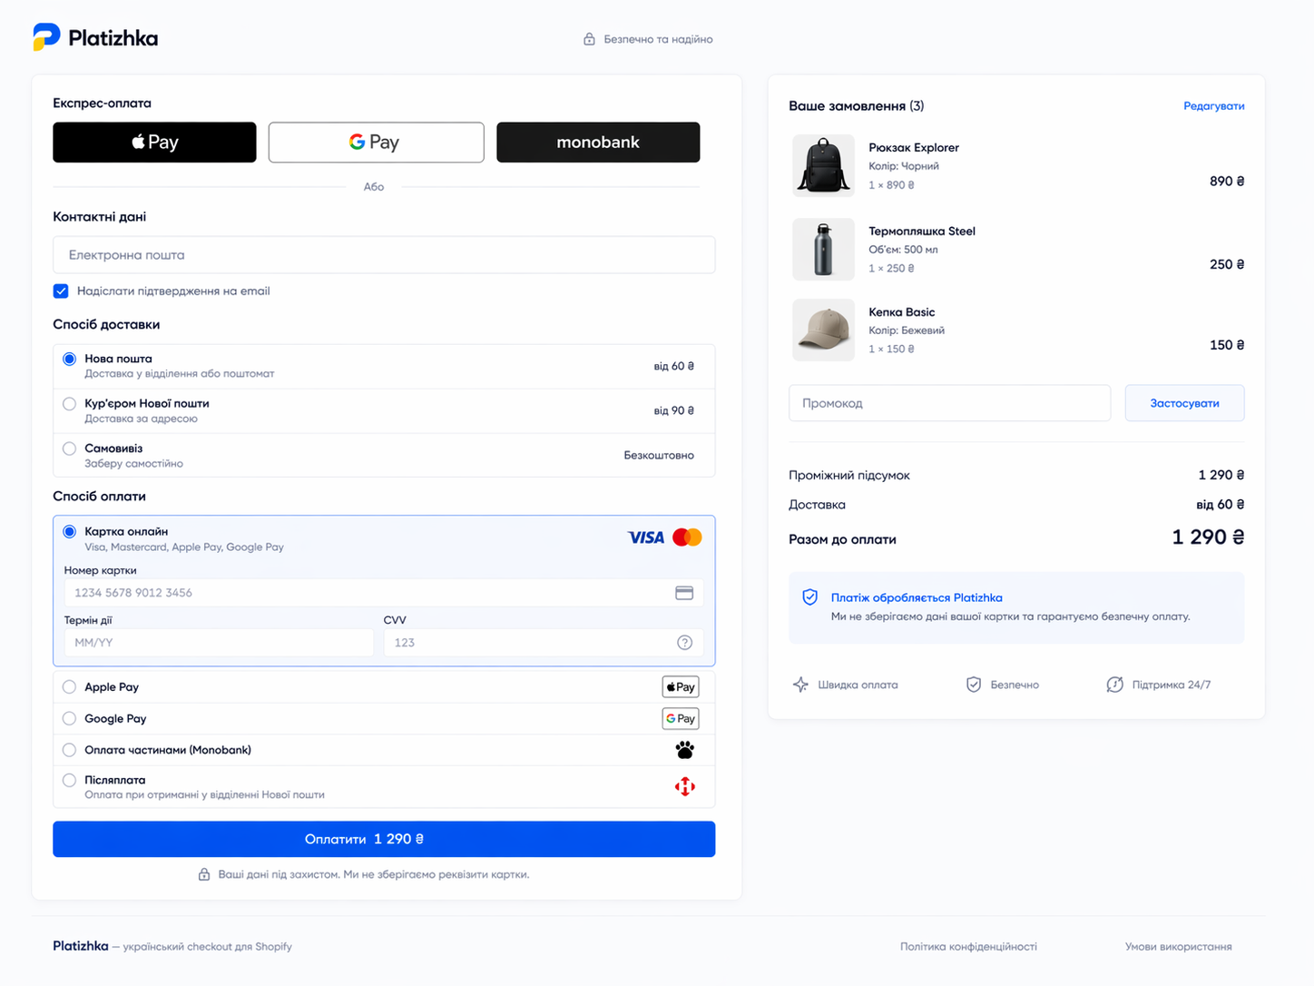Click the Рюкзак Explorer product thumbnail
This screenshot has height=986, width=1314.
pos(823,166)
